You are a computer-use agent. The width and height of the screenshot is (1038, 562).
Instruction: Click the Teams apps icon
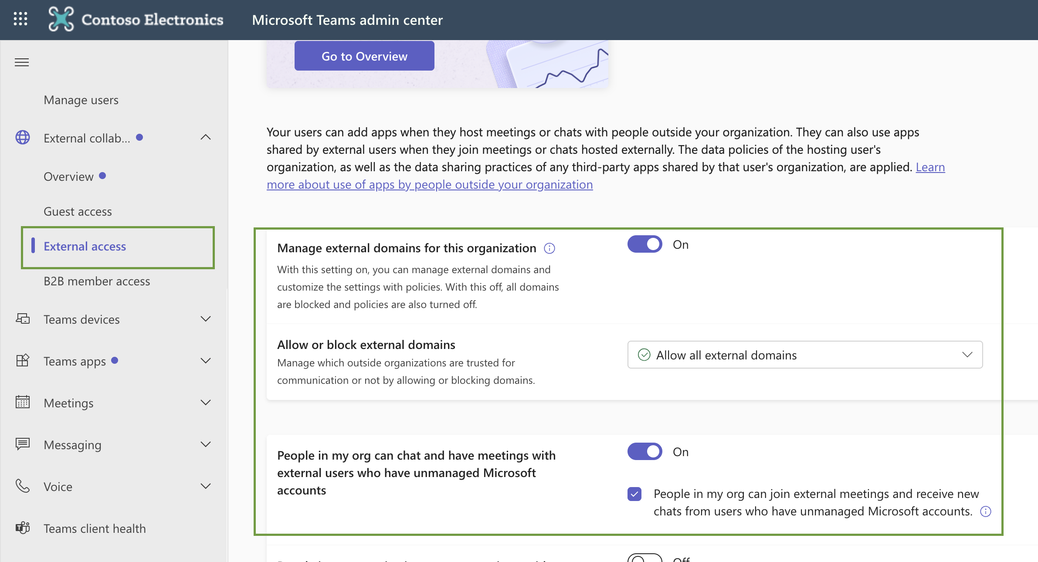coord(23,361)
